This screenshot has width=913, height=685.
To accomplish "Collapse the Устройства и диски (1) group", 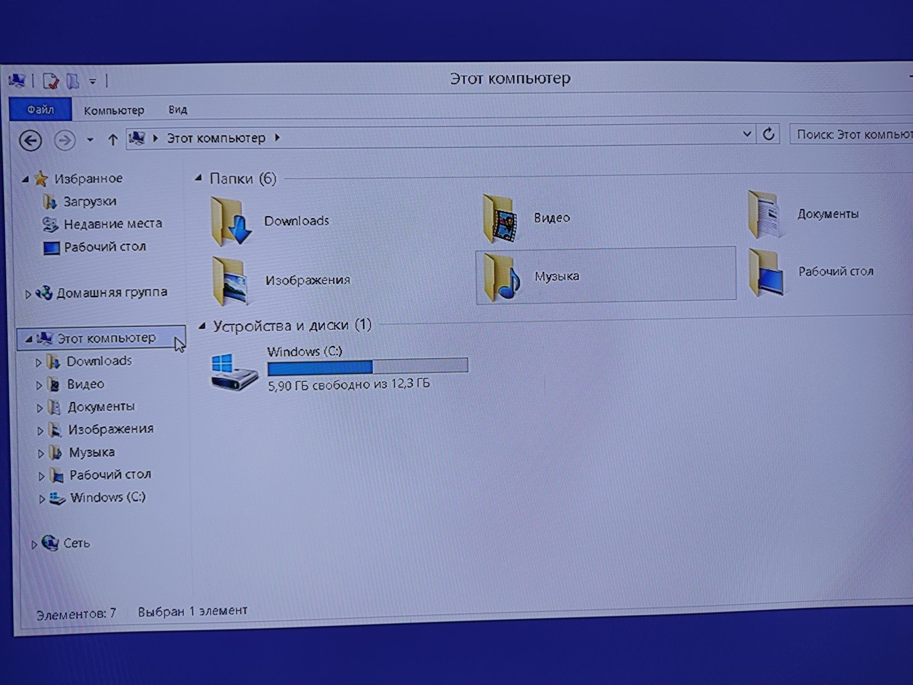I will [x=202, y=326].
